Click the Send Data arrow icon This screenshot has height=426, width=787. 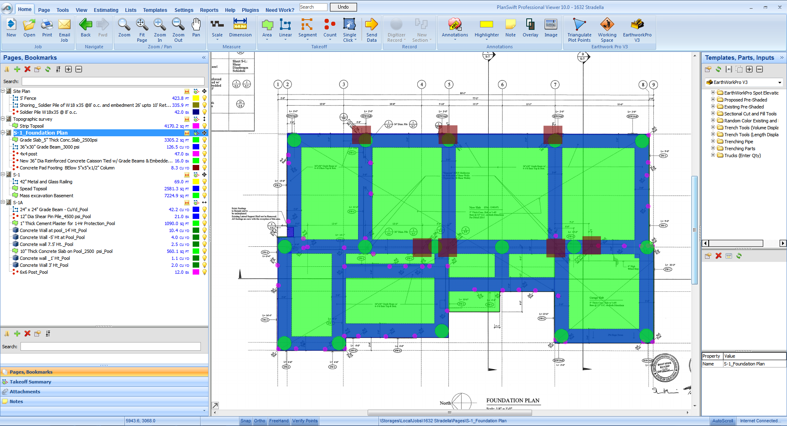pyautogui.click(x=372, y=29)
